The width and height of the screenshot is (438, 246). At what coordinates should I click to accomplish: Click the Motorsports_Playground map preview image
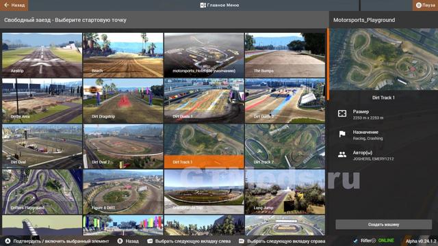(x=384, y=59)
